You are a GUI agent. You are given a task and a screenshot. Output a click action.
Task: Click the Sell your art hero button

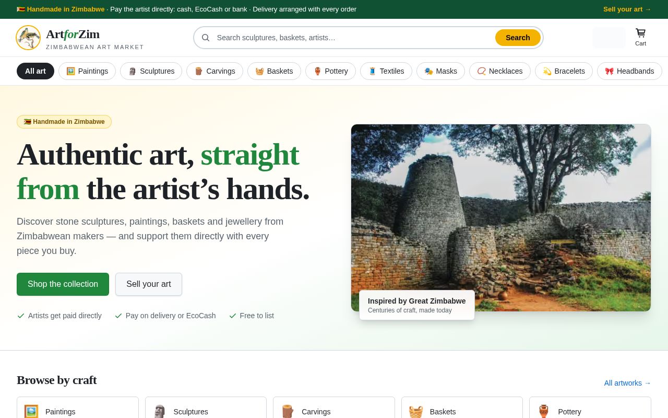click(149, 284)
